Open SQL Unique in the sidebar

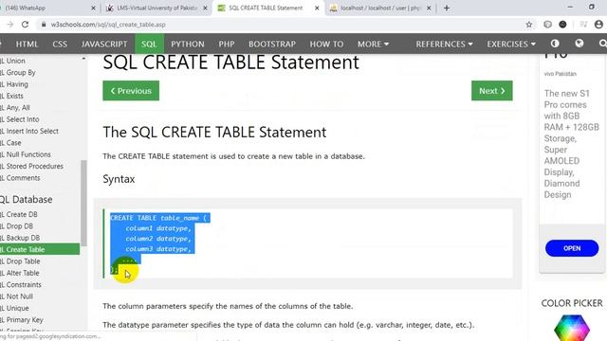pos(39,308)
